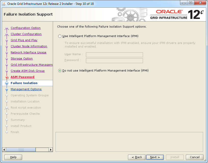
Task: Click the step marker beside Configuration Option
Action: [x=7, y=28]
